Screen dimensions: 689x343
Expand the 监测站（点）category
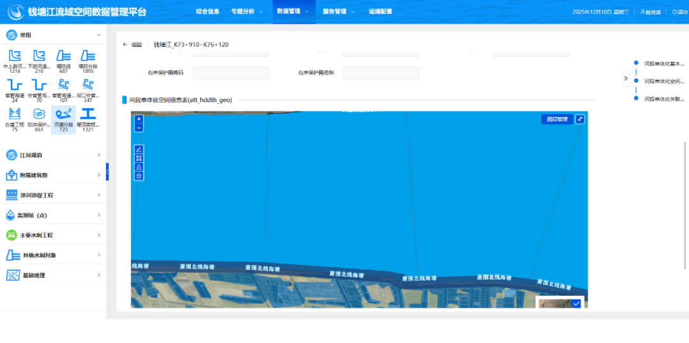click(x=53, y=215)
